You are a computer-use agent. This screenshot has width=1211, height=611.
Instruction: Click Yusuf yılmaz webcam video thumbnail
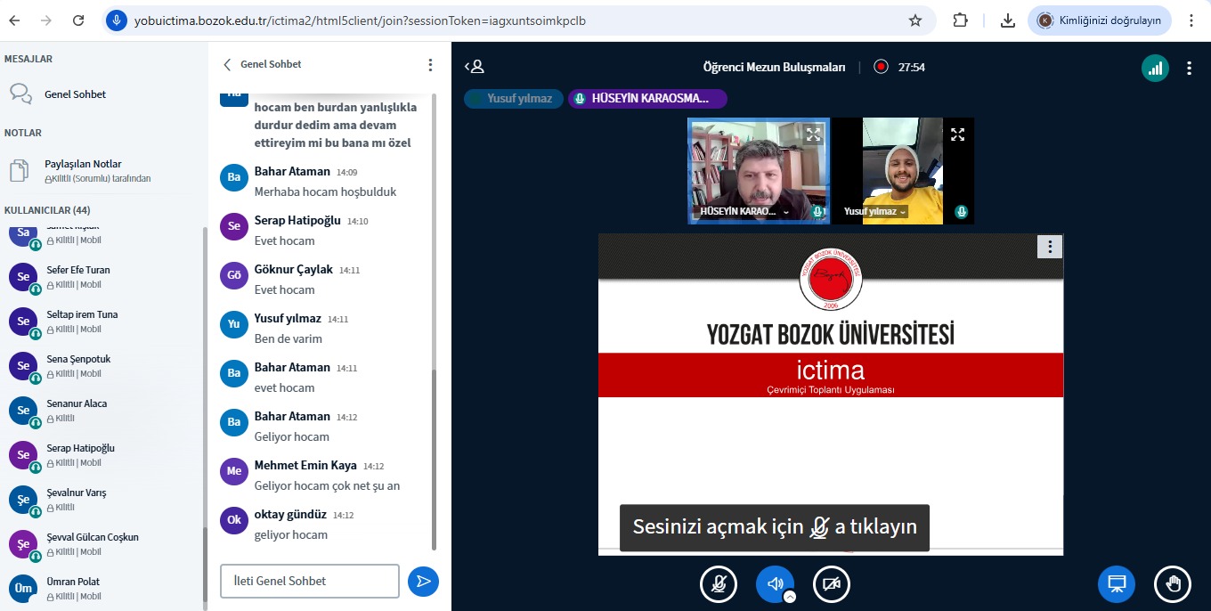click(903, 170)
